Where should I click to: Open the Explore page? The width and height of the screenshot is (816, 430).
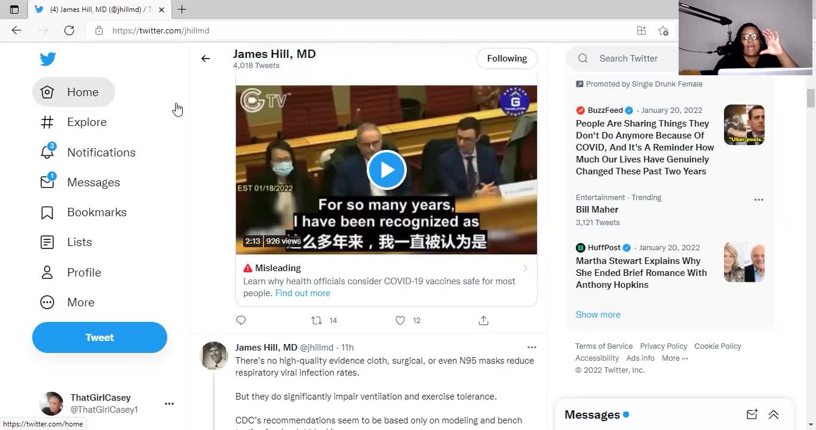click(73, 122)
